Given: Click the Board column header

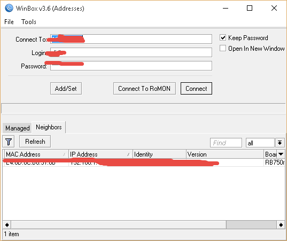Looking at the screenshot, I should (270, 154).
